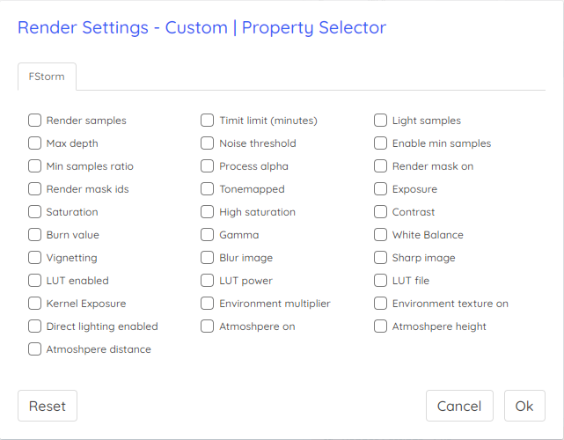Check the Kernel Exposure option
Screen dimensions: 564x440
pyautogui.click(x=34, y=304)
